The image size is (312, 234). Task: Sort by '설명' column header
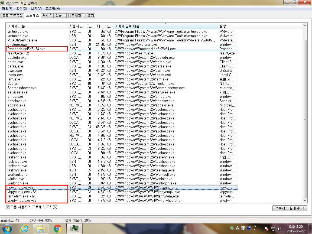point(228,26)
